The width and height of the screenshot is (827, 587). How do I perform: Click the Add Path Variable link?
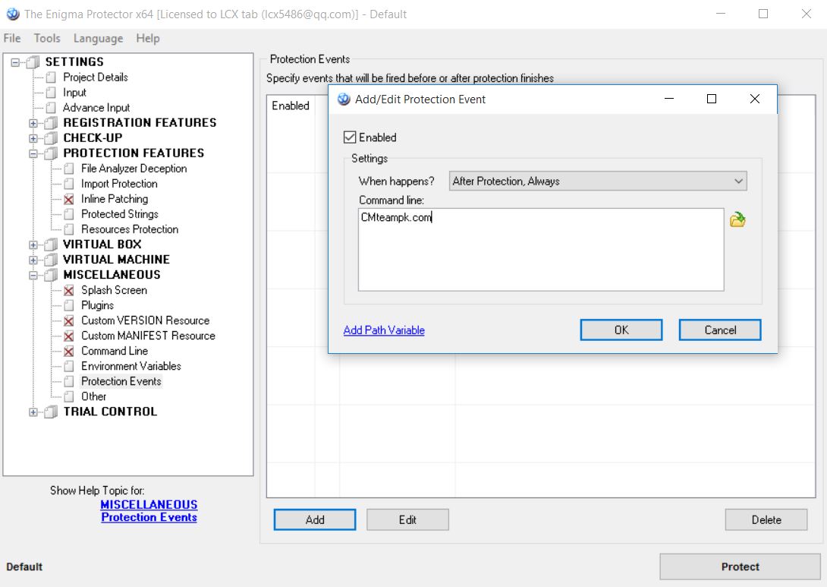point(384,330)
